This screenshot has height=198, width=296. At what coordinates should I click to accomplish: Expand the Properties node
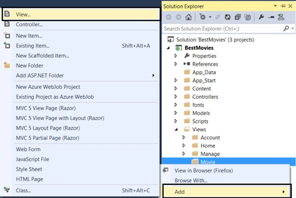point(175,56)
